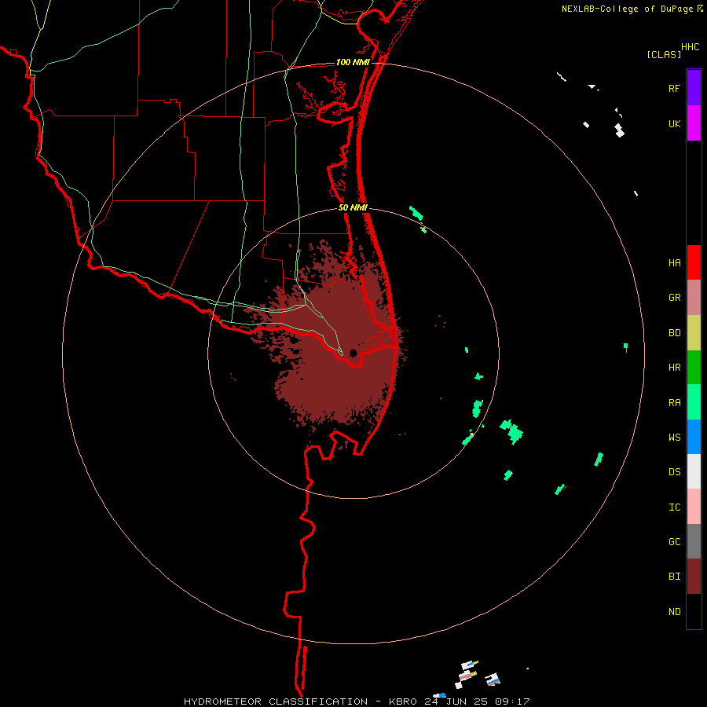Click the GR legend label

coord(675,298)
